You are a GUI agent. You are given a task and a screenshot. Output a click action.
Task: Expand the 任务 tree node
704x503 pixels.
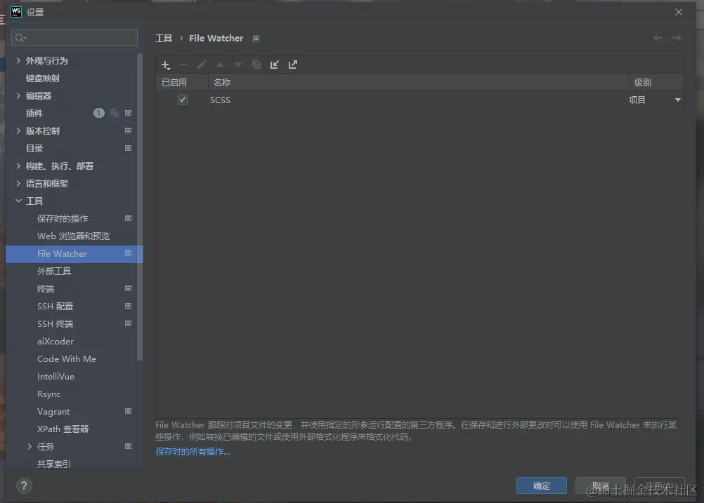[30, 446]
